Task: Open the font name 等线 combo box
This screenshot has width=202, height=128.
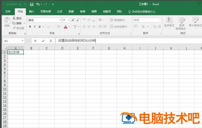Action: (44, 20)
